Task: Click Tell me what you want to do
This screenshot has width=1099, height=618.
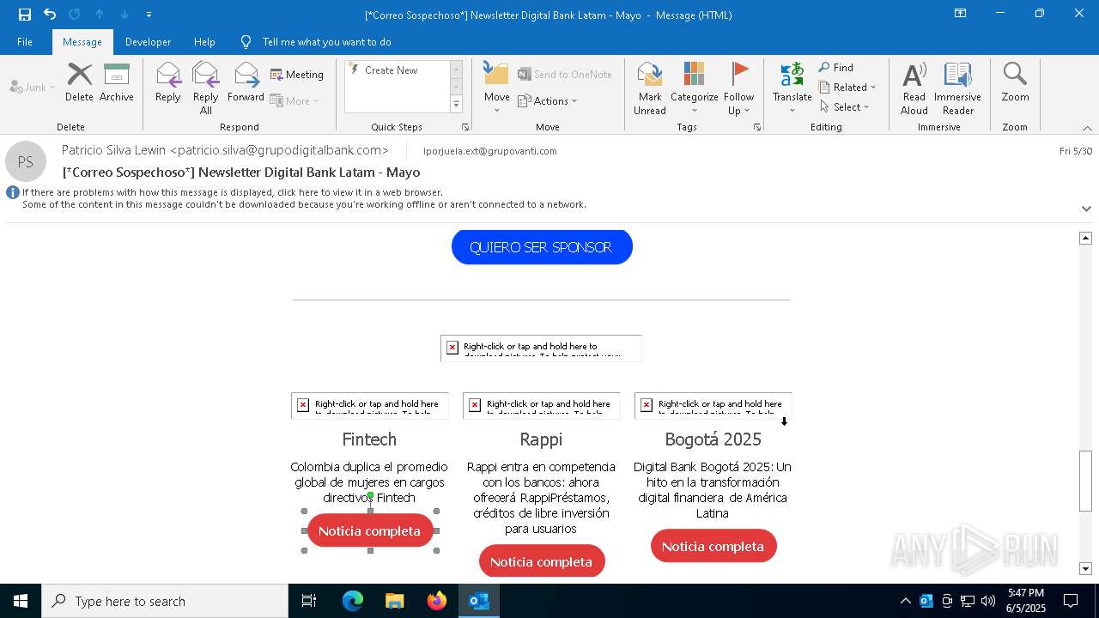Action: [326, 41]
